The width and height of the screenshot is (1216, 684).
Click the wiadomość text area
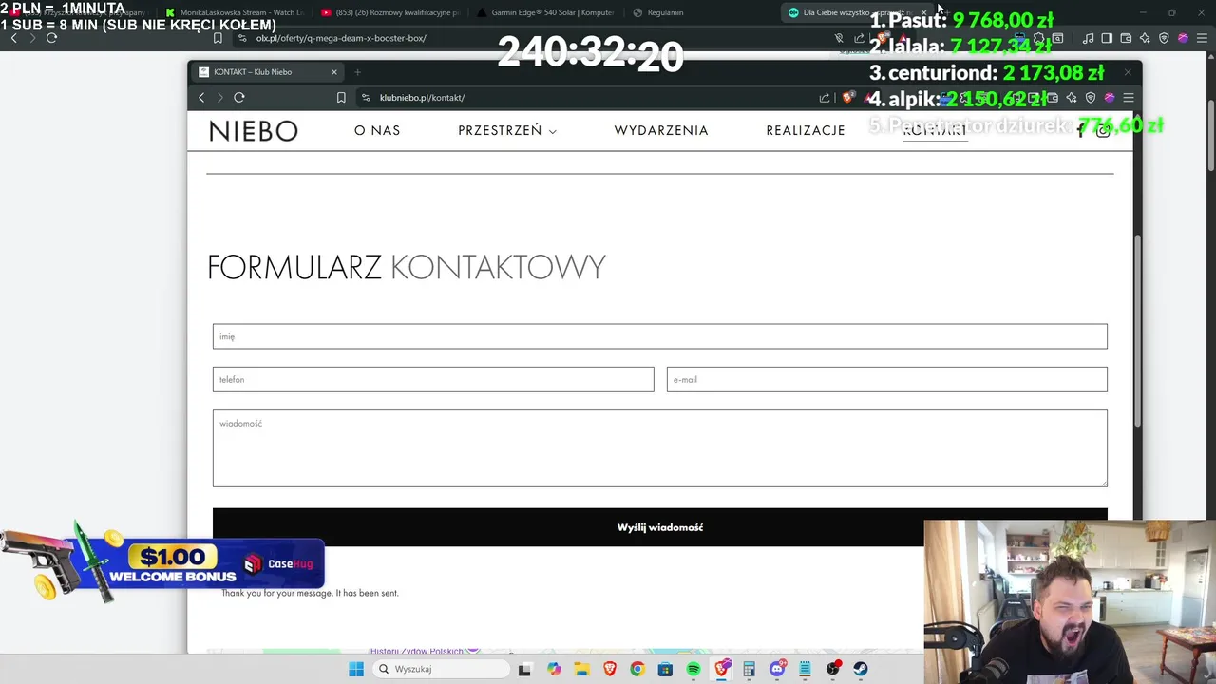pyautogui.click(x=659, y=448)
